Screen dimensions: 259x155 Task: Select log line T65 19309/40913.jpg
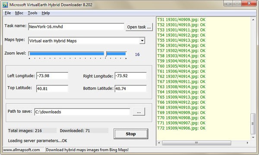pyautogui.click(x=181, y=97)
